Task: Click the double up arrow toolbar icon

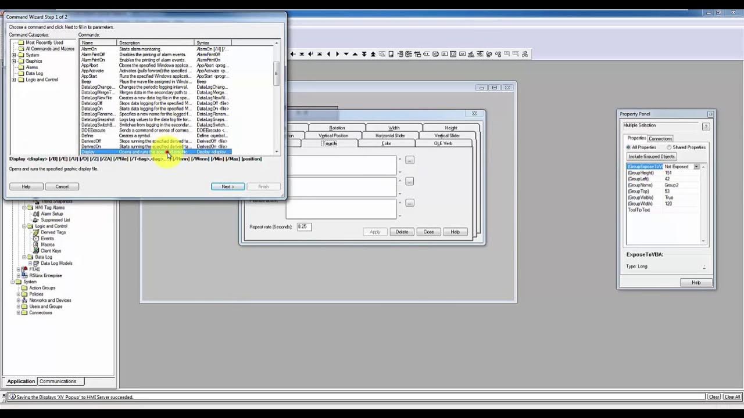Action: click(x=373, y=54)
